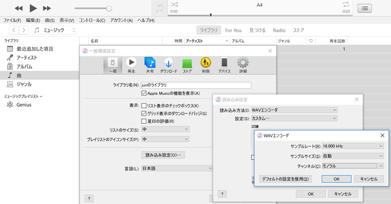Screen dimensions: 391x204
Task: Toggle グリッド表示のダウンロードバッジ checkbox
Action: tap(144, 114)
